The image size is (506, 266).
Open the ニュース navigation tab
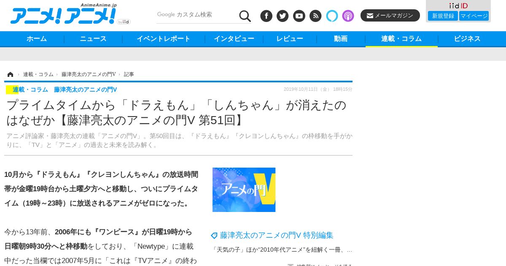tap(93, 39)
